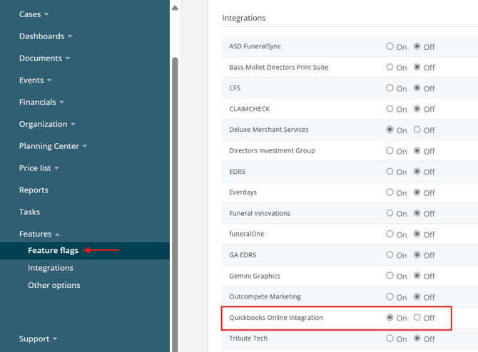Open Reports from the sidebar
This screenshot has height=352, width=478.
pyautogui.click(x=34, y=190)
